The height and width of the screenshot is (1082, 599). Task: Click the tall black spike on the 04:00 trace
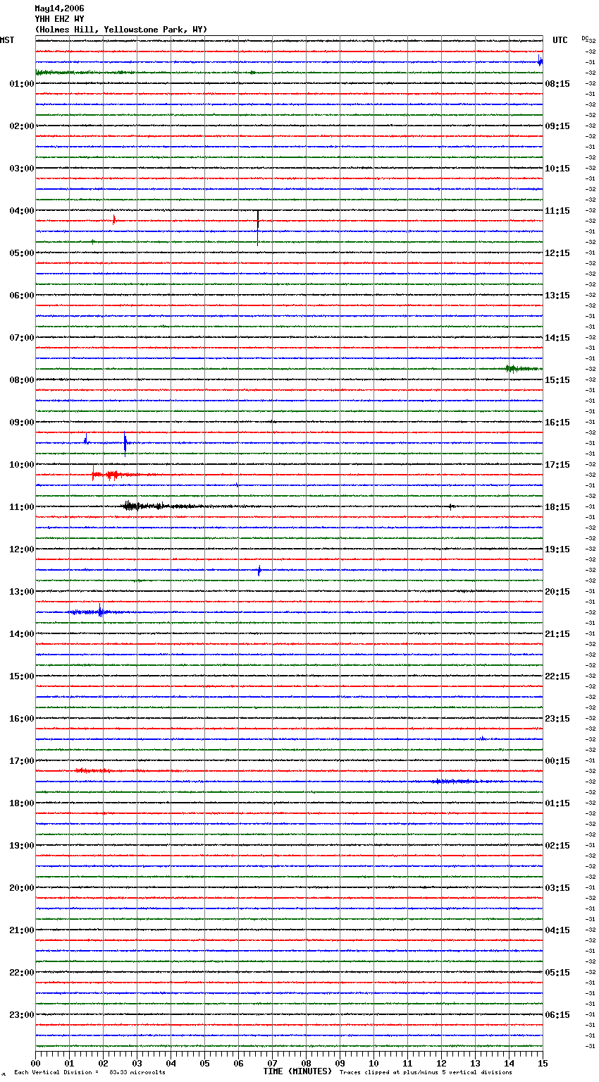click(x=258, y=227)
